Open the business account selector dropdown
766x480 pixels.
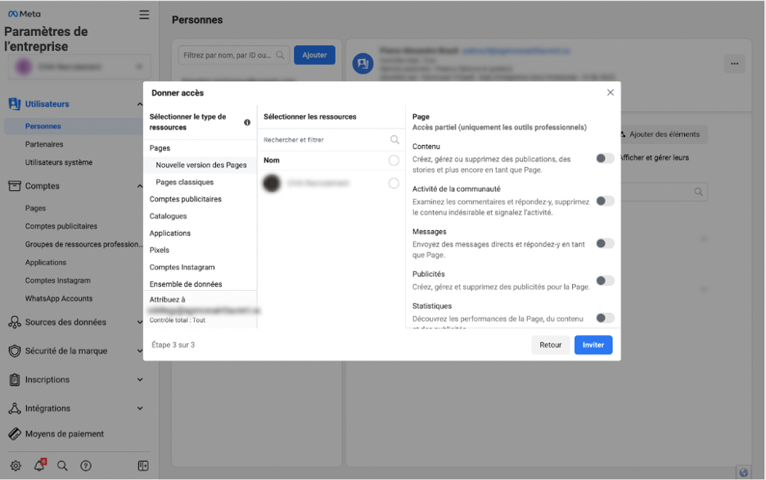click(x=79, y=66)
